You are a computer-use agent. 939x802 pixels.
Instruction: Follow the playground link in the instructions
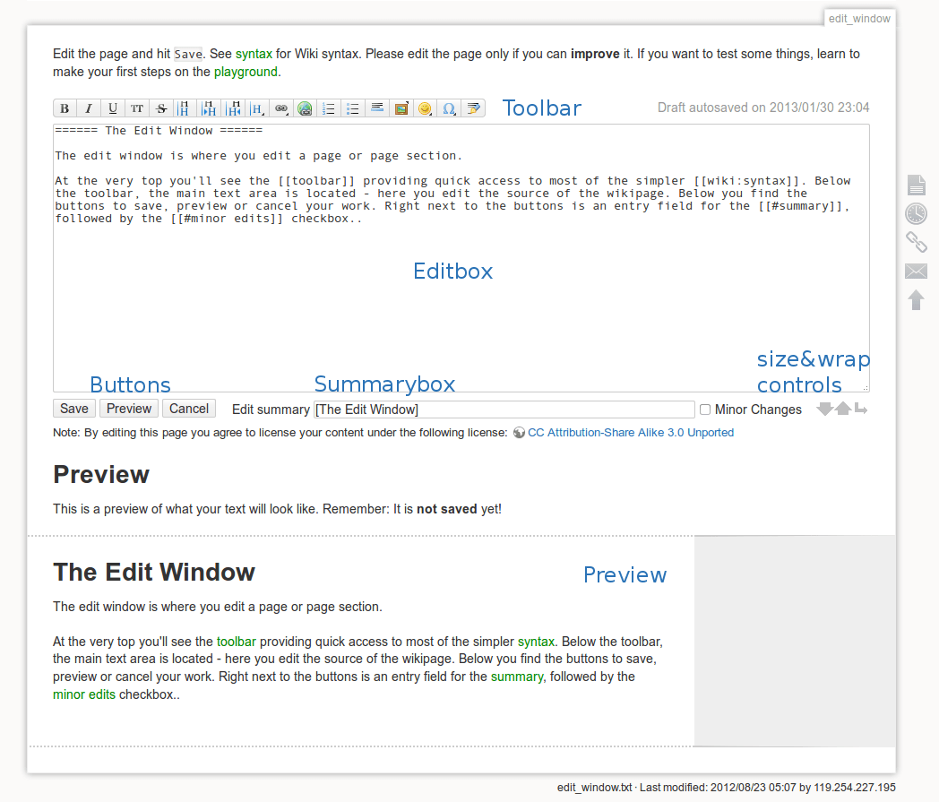click(x=246, y=72)
